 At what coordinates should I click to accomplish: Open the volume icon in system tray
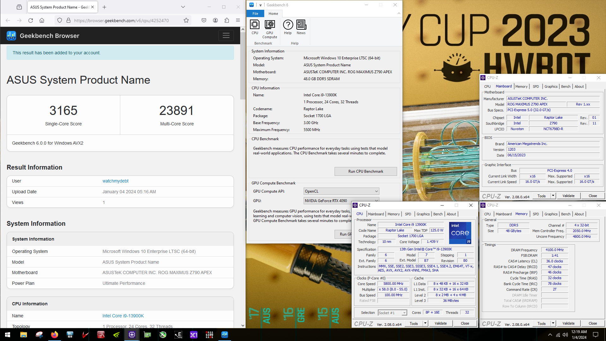[x=565, y=335]
